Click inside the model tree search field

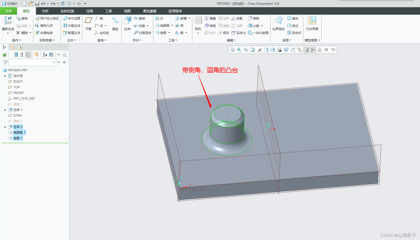pos(31,62)
